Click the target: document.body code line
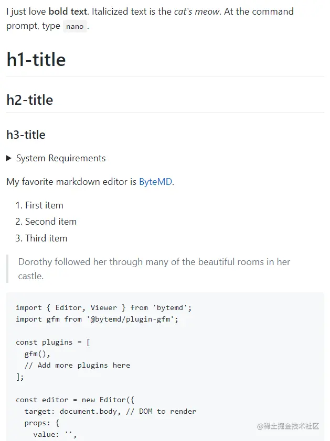Screen dimensions: 330x441 110,412
